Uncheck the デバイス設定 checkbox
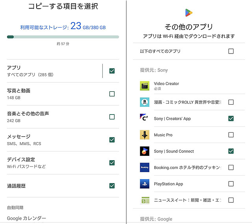 pyautogui.click(x=112, y=163)
